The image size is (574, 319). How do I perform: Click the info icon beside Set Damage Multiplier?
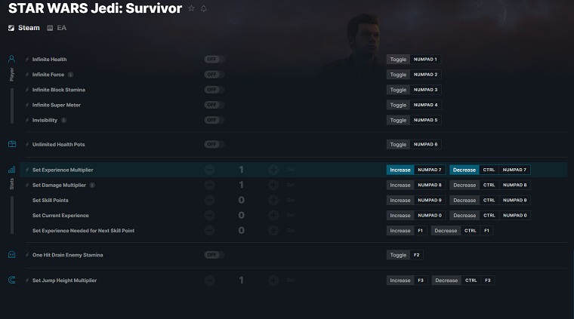92,186
